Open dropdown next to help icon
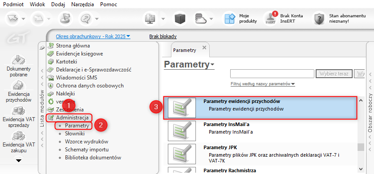 click(x=97, y=19)
